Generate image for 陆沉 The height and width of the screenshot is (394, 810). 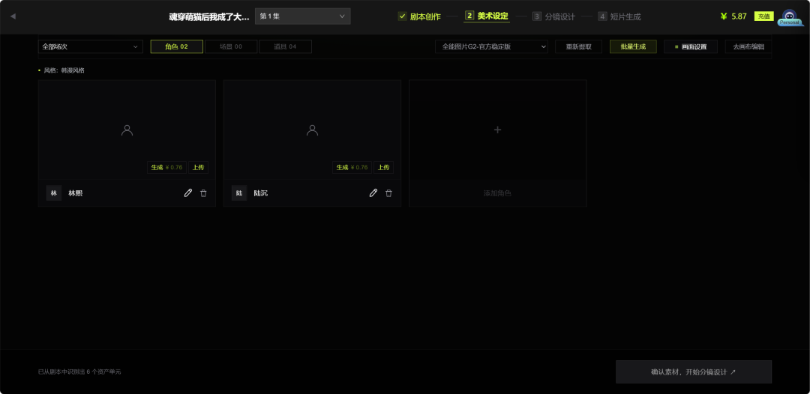click(352, 168)
